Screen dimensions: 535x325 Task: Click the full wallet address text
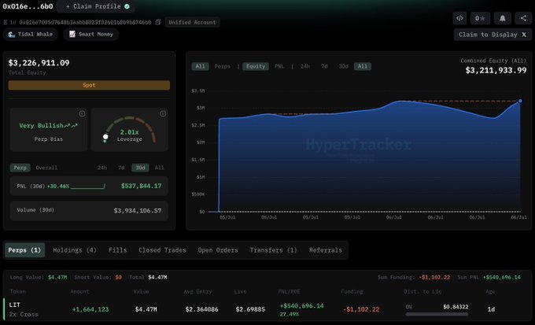pos(85,22)
